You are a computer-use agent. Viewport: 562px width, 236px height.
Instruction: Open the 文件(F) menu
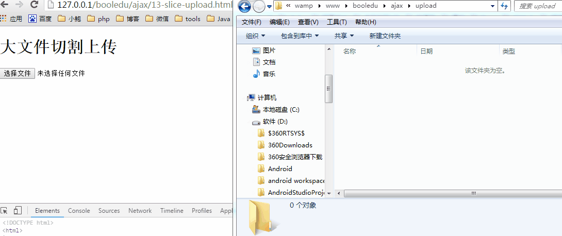(x=251, y=22)
